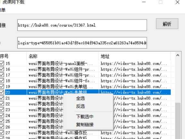Toggle the checkbox for row 15

2,63
